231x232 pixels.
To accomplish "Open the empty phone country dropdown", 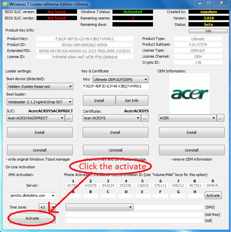I will [x=99, y=207].
